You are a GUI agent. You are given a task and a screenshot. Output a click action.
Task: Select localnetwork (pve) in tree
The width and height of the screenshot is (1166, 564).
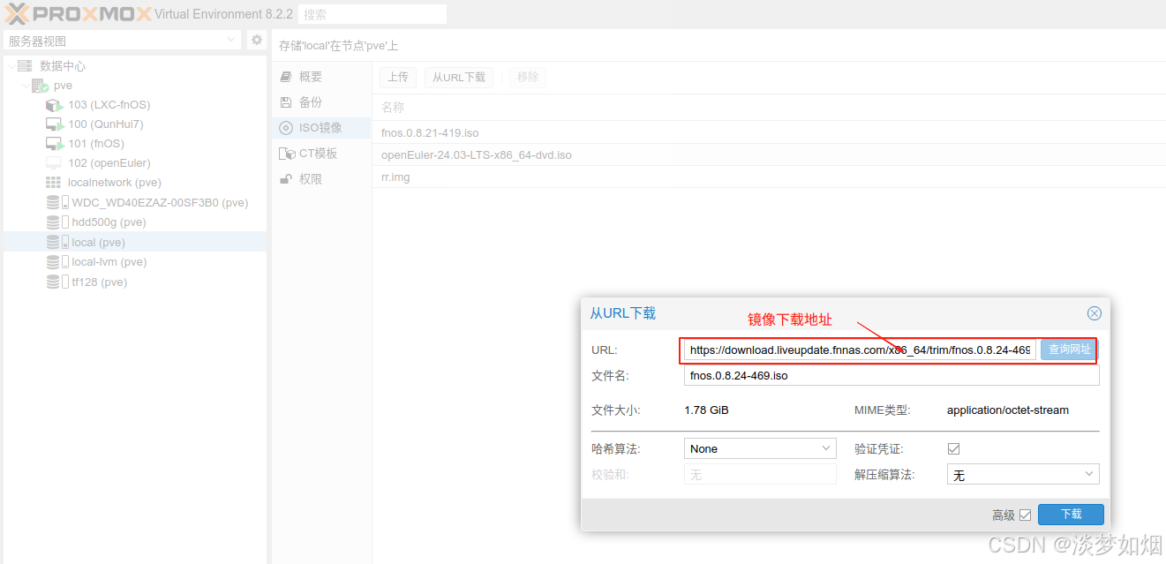(x=115, y=183)
